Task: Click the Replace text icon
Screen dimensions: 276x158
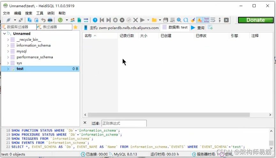Action: [186, 20]
